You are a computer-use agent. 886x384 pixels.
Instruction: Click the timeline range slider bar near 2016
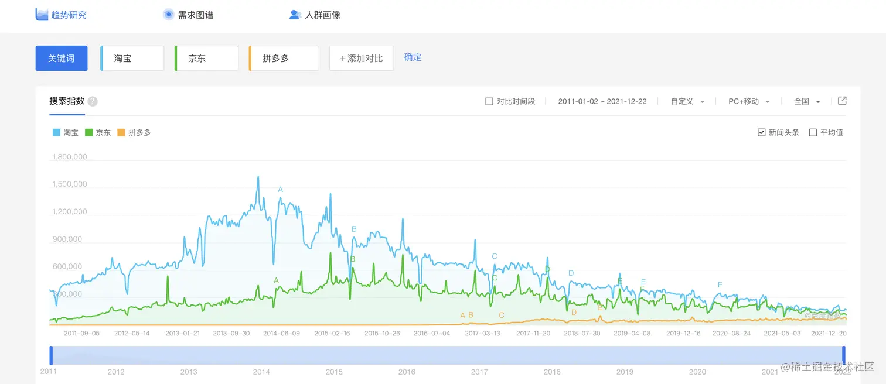(x=407, y=355)
